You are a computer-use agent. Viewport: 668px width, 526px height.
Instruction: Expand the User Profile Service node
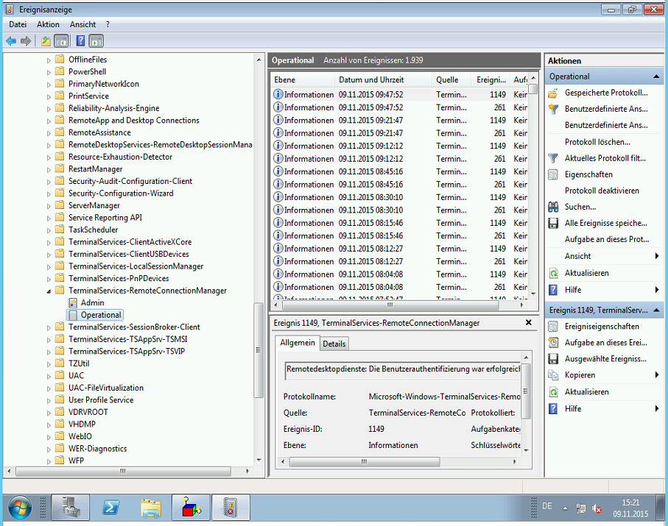[x=49, y=400]
